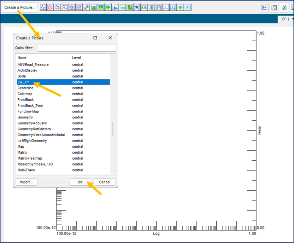
Task: Pick the Function-Map row
Action: point(63,112)
